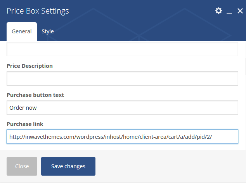Click into the Purchase button text field
The height and width of the screenshot is (183, 246).
[122, 107]
